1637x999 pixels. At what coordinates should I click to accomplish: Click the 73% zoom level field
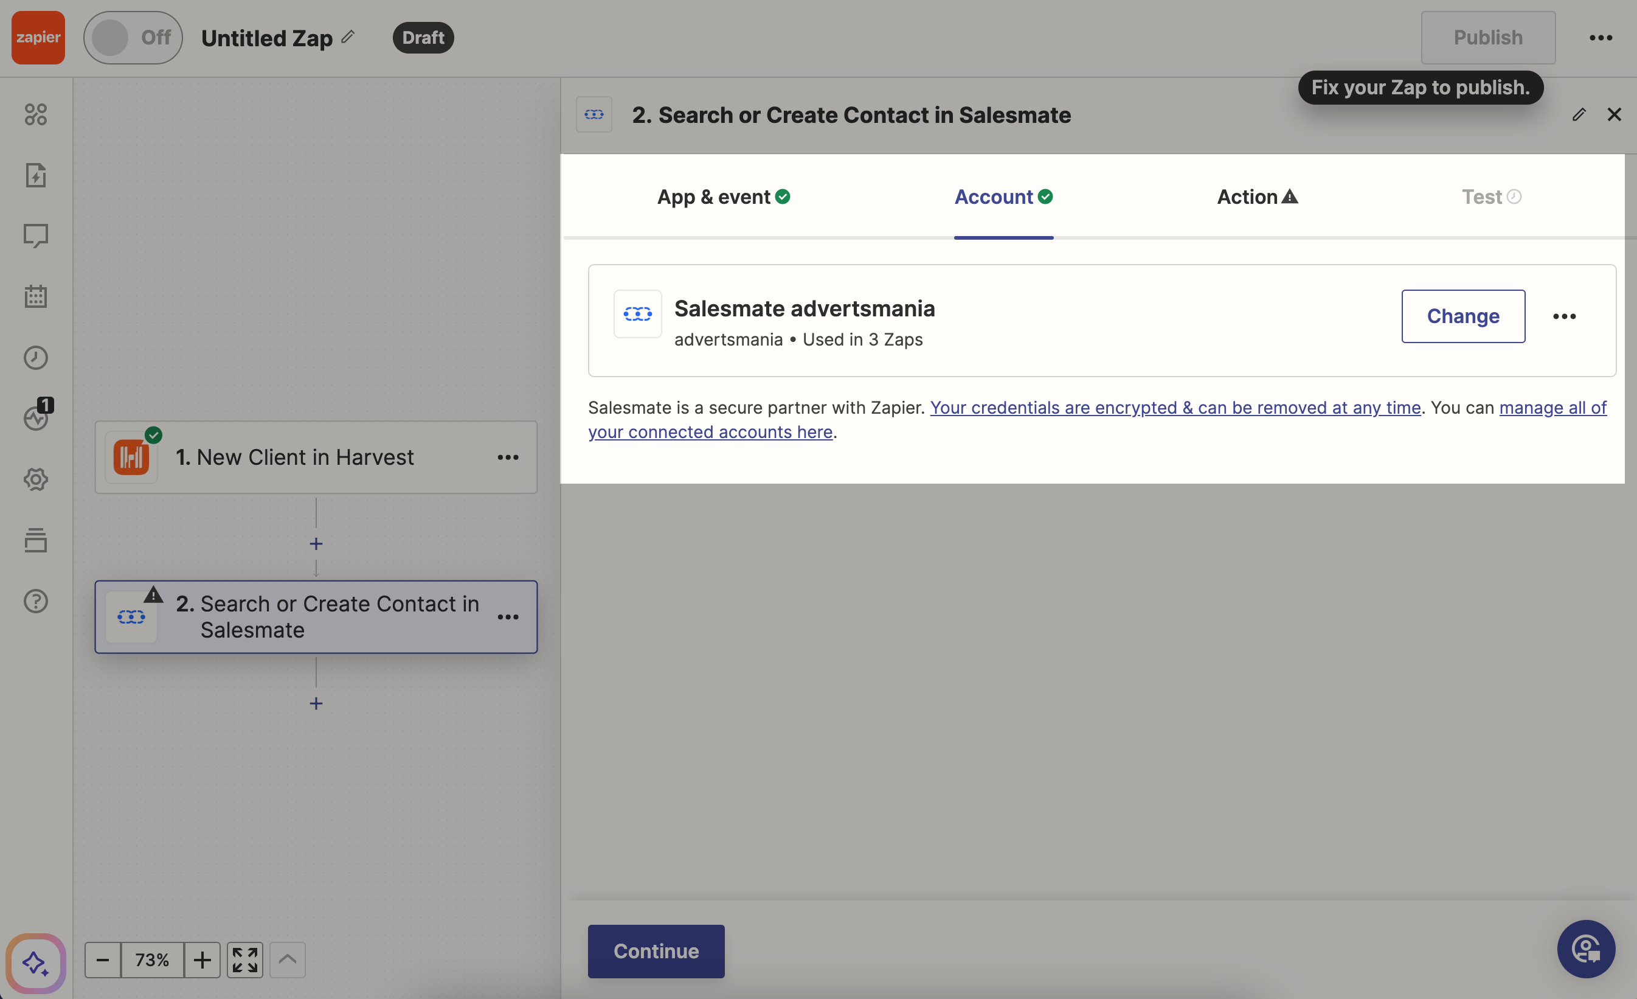click(152, 960)
